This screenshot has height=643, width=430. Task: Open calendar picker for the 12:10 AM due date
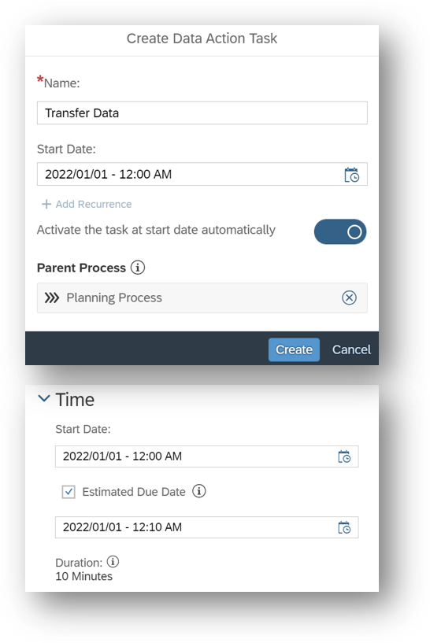pos(344,527)
